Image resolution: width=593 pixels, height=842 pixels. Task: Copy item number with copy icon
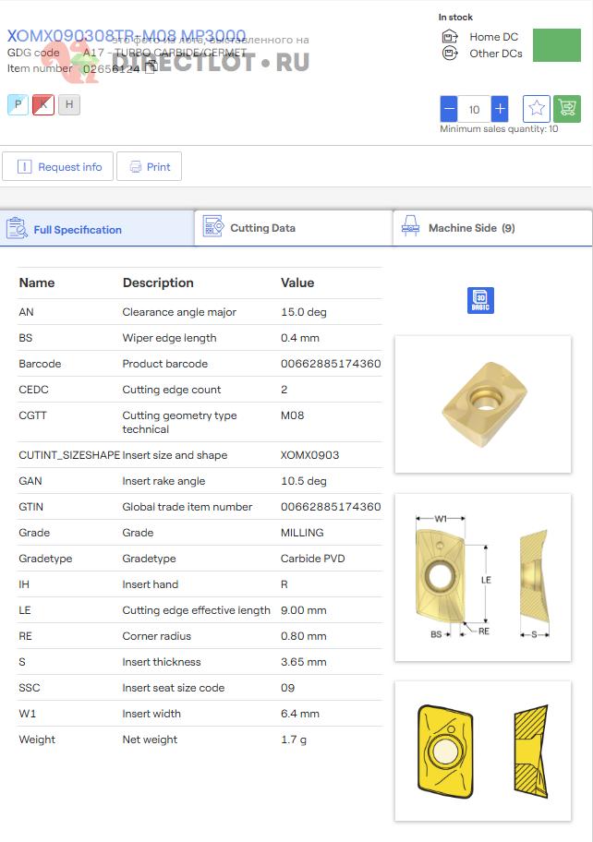150,68
